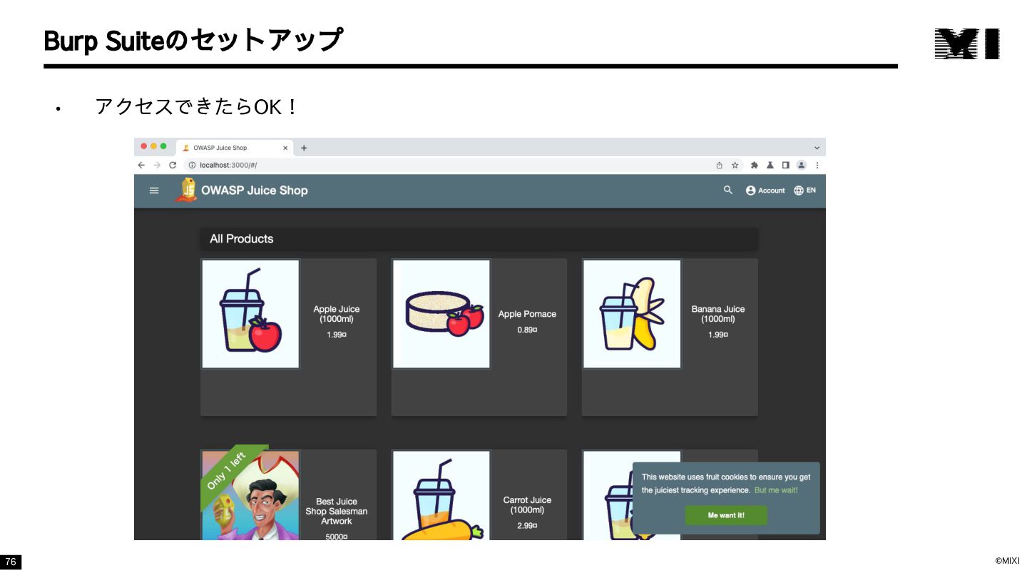
Task: Close the OWASP Juice Shop tab
Action: tap(285, 148)
